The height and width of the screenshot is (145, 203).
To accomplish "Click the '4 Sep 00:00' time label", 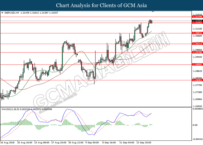I will coord(92,143).
